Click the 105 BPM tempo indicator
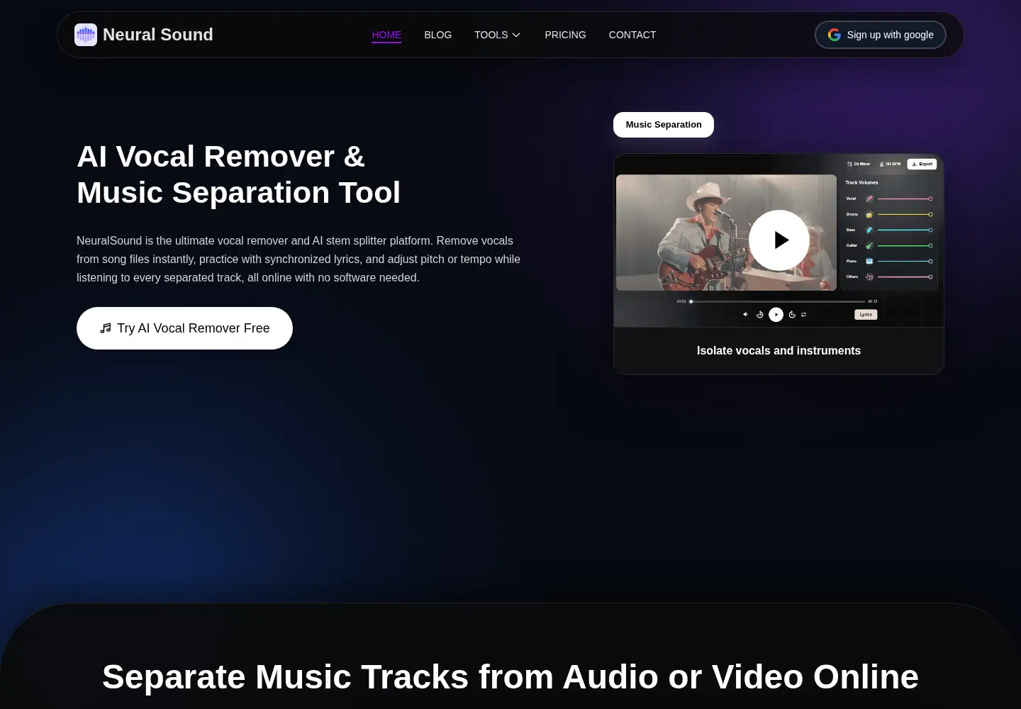The image size is (1021, 709). pyautogui.click(x=891, y=164)
